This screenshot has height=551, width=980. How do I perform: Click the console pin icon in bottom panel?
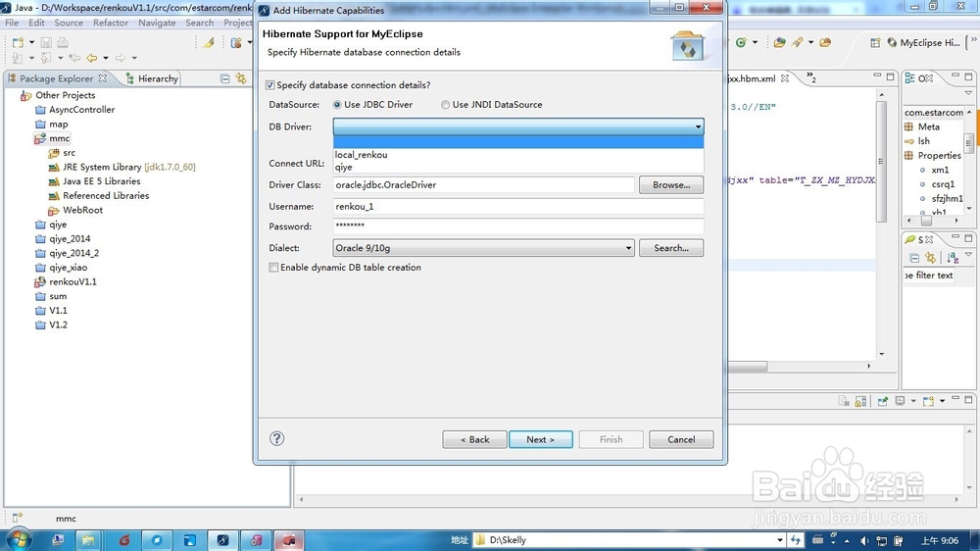(x=883, y=401)
